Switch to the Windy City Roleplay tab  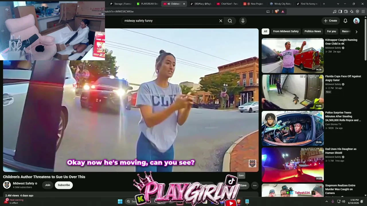[x=280, y=4]
